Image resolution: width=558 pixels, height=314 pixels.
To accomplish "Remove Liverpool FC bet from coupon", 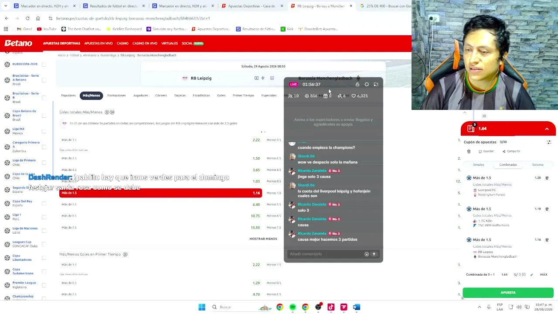I will [547, 178].
